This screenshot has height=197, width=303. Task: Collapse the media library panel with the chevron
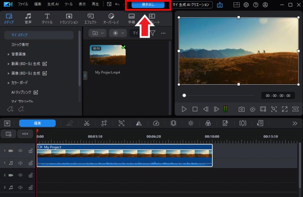85,76
